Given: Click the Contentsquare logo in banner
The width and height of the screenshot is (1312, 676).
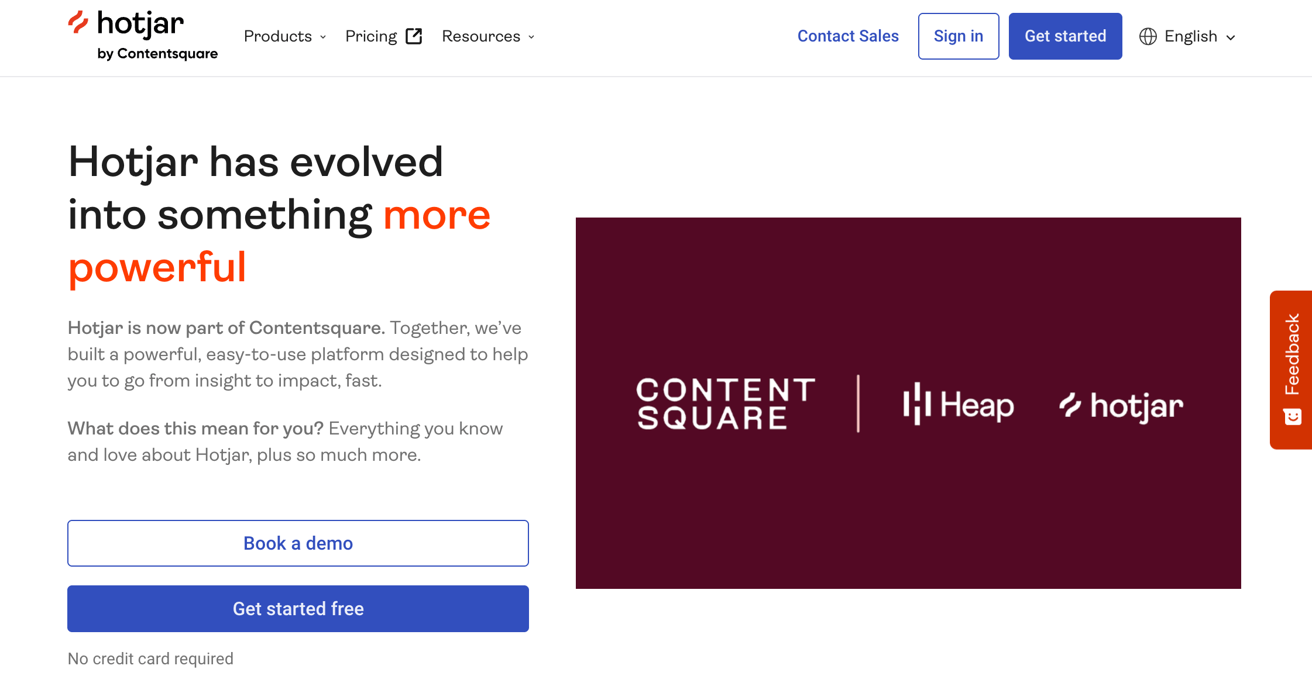Looking at the screenshot, I should click(x=726, y=403).
